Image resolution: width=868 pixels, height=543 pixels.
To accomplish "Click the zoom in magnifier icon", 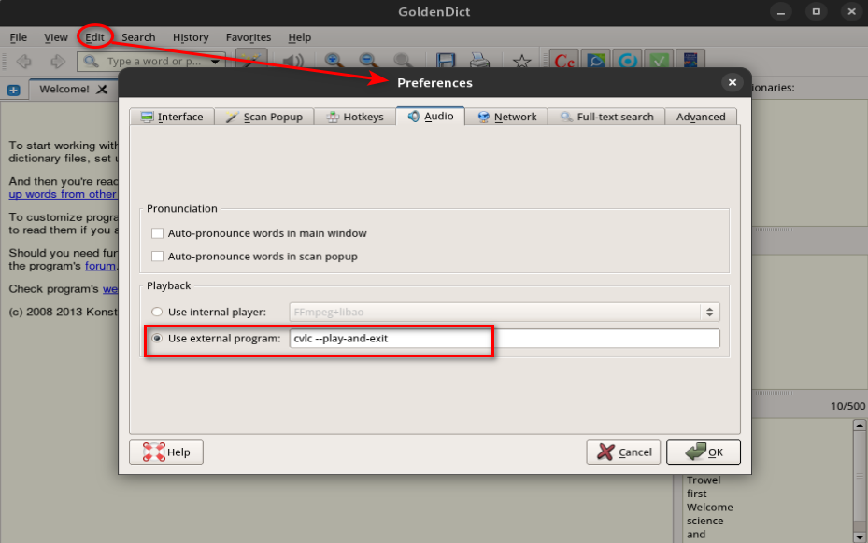I will pyautogui.click(x=334, y=61).
